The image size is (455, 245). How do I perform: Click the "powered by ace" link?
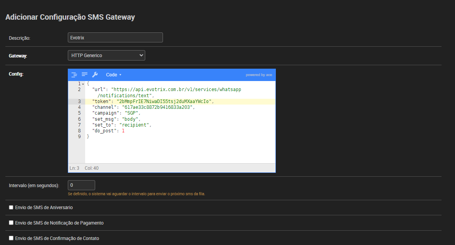[259, 75]
